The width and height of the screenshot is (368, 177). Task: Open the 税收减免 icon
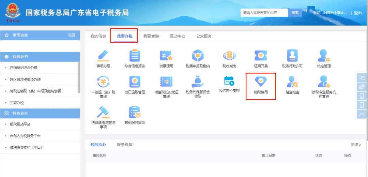[x=229, y=56]
